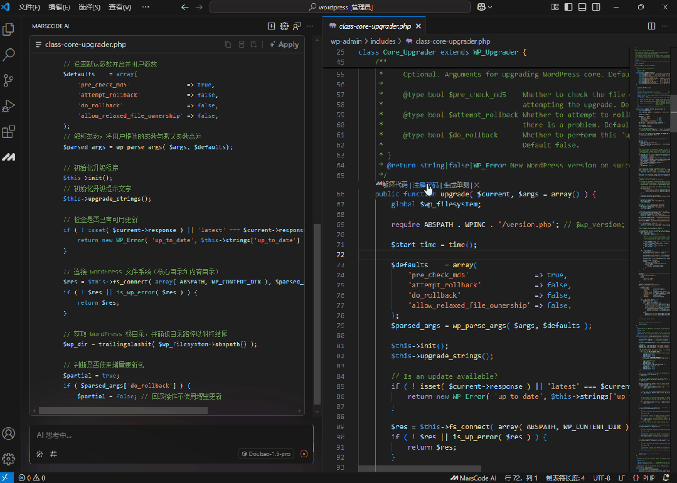Click the code block horizontal scrollbar
The height and width of the screenshot is (483, 677).
tap(123, 410)
